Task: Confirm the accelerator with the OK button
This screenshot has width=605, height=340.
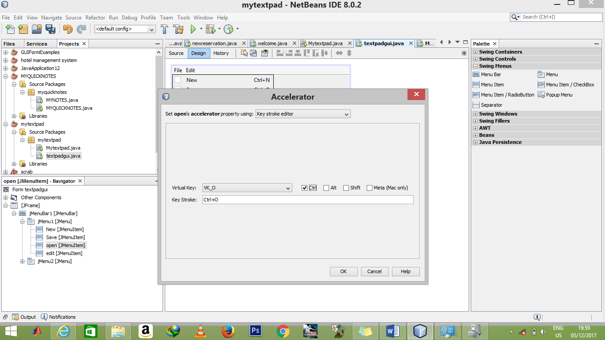Action: click(x=344, y=271)
